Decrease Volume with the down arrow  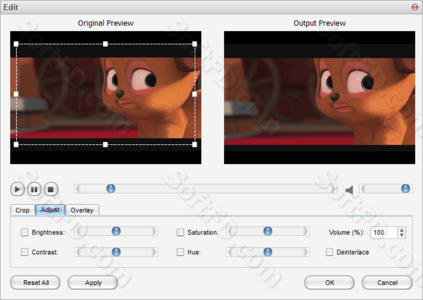coord(402,235)
